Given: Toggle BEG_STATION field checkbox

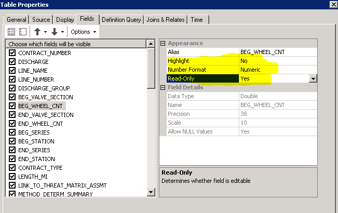Looking at the screenshot, I should pos(12,141).
